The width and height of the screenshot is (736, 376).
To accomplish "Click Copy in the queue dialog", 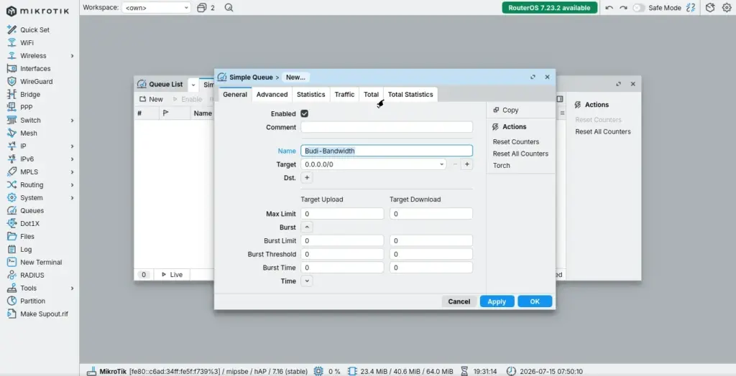I will click(505, 111).
